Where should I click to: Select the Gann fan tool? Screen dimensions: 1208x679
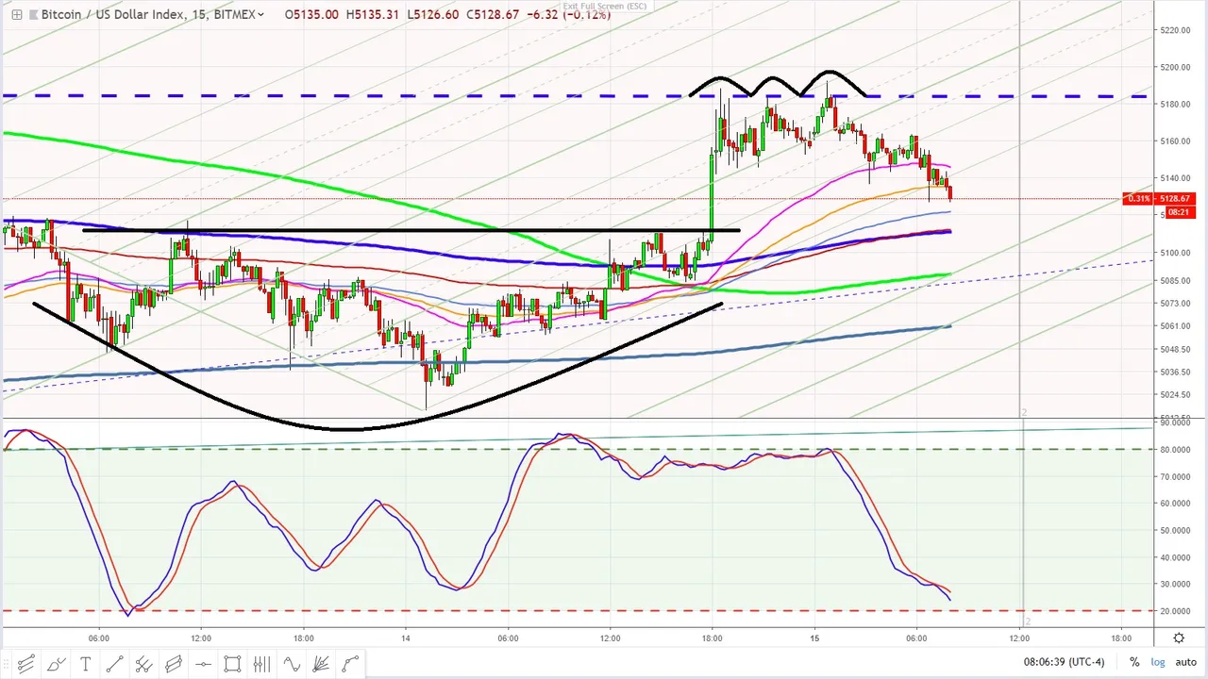[321, 664]
